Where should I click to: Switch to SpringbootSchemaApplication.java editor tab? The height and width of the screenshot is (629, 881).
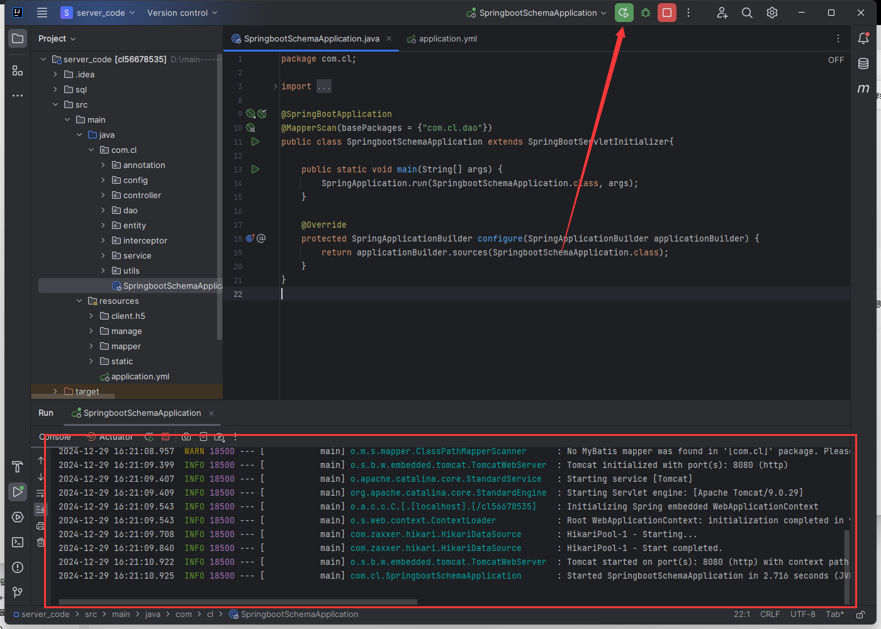click(x=311, y=38)
